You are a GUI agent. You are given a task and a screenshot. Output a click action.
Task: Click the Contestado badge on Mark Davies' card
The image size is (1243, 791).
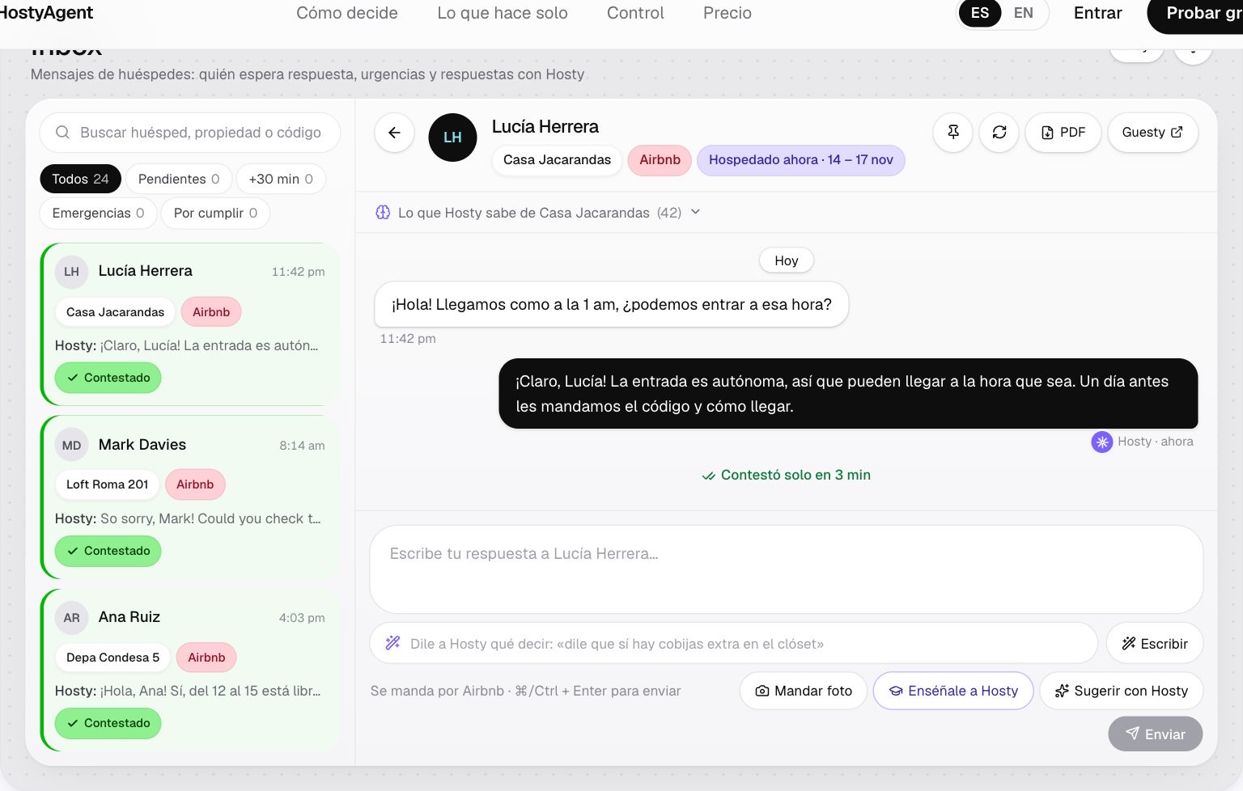(x=108, y=551)
